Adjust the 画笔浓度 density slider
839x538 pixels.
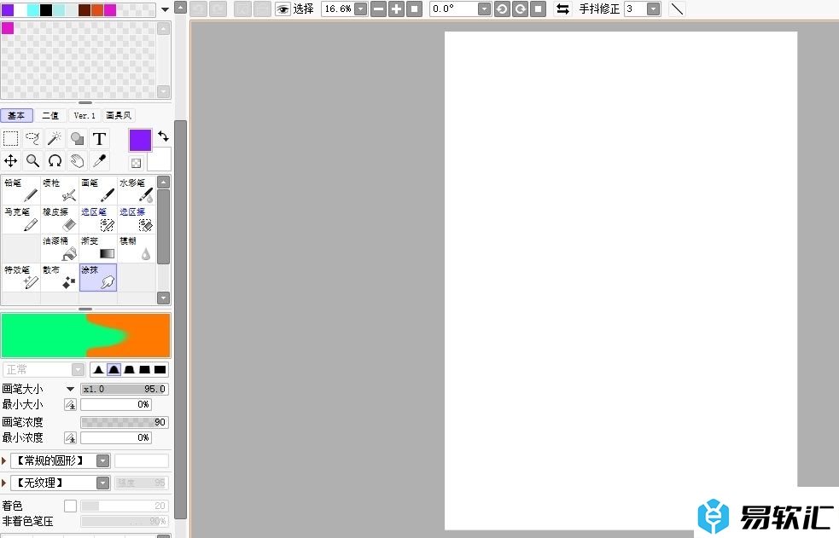pos(124,422)
